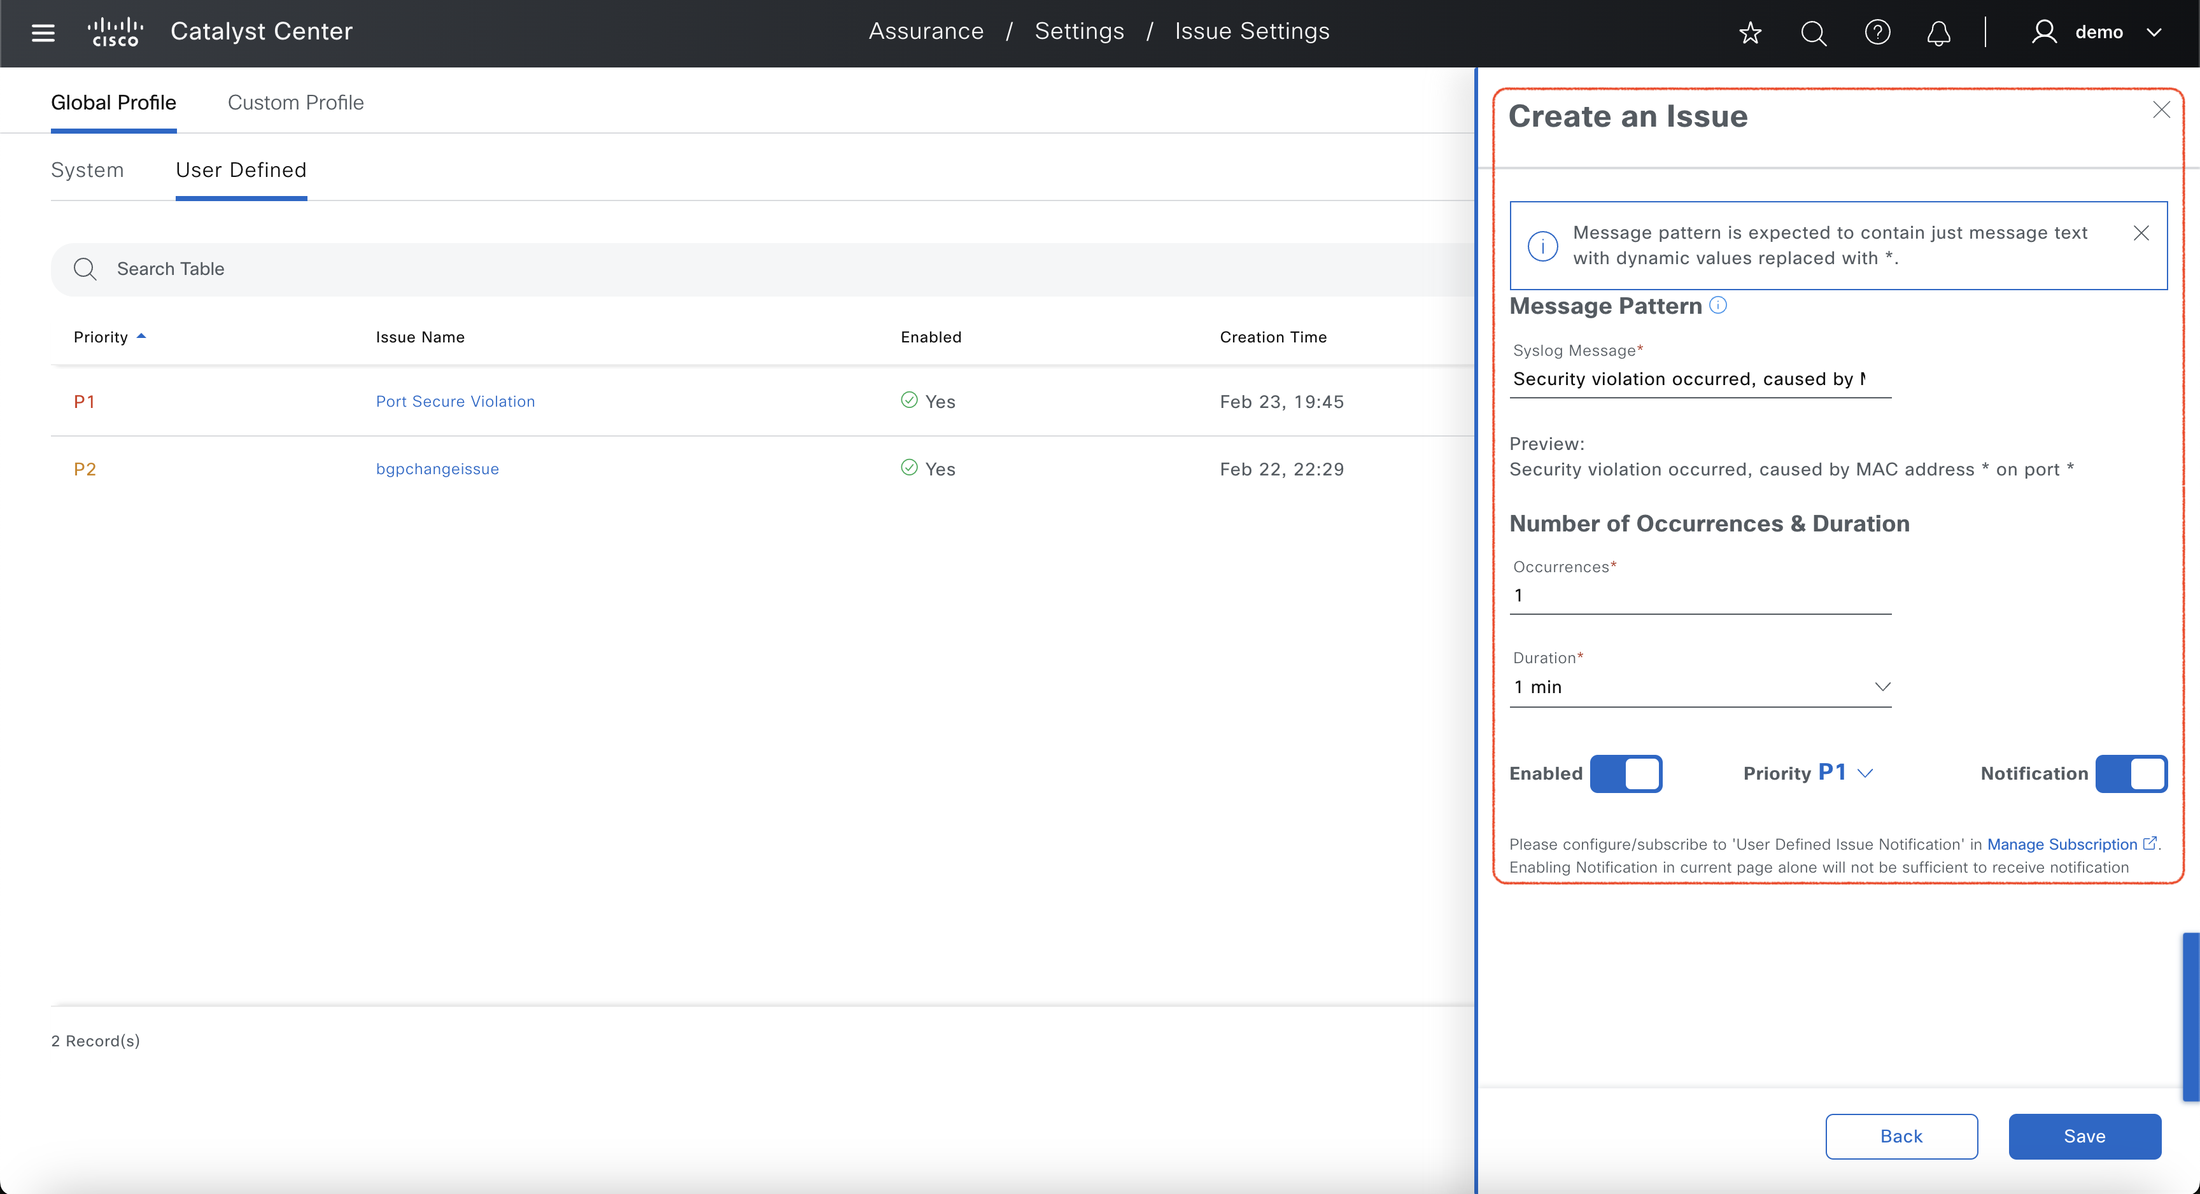Select the System sub-tab
Screen dimensions: 2200x1194
(87, 170)
